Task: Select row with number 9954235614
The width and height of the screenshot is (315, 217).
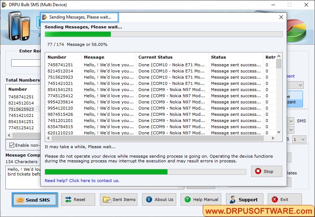Action: coord(161,102)
